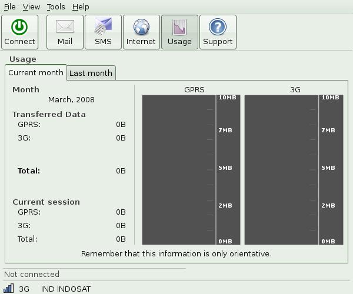Image resolution: width=353 pixels, height=294 pixels.
Task: Click the signal strength bars icon
Action: coord(9,288)
